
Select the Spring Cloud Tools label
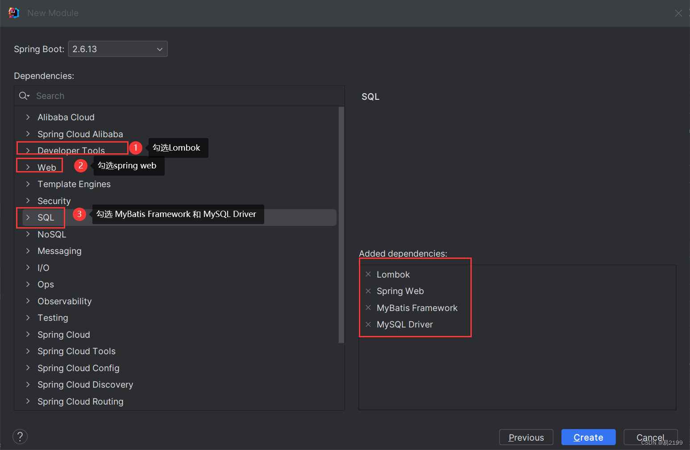(76, 351)
